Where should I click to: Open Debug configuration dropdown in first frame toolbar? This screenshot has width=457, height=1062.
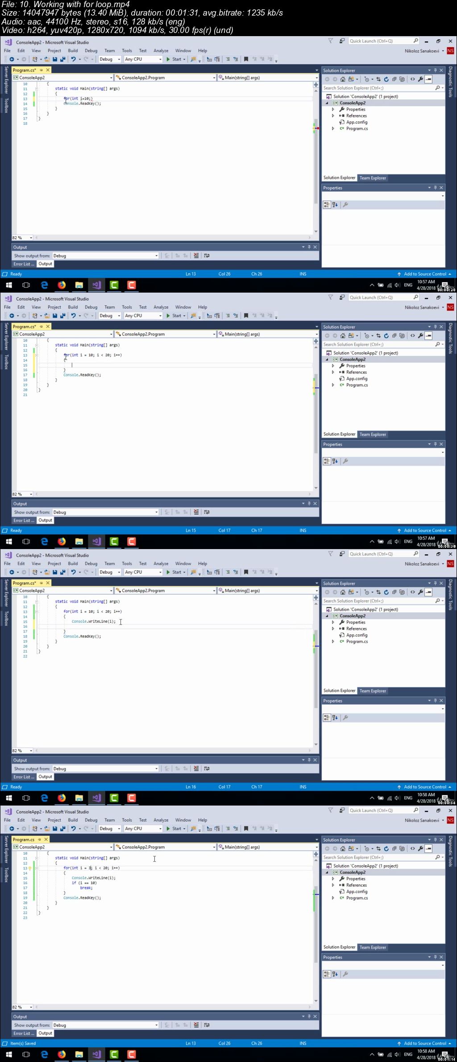[x=110, y=59]
